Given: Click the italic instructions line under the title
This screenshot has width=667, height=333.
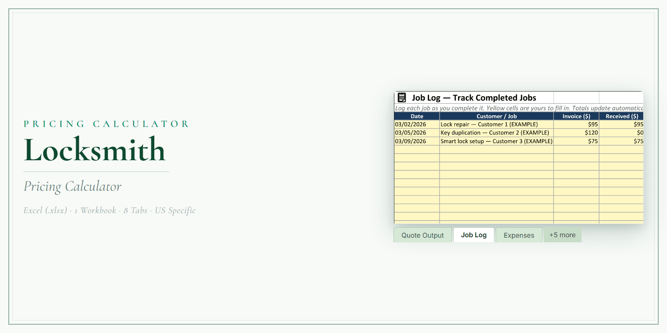Looking at the screenshot, I should (519, 108).
